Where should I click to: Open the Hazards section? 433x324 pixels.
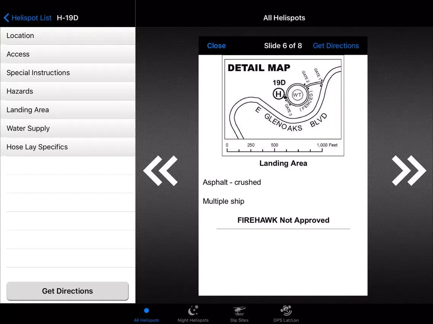68,91
